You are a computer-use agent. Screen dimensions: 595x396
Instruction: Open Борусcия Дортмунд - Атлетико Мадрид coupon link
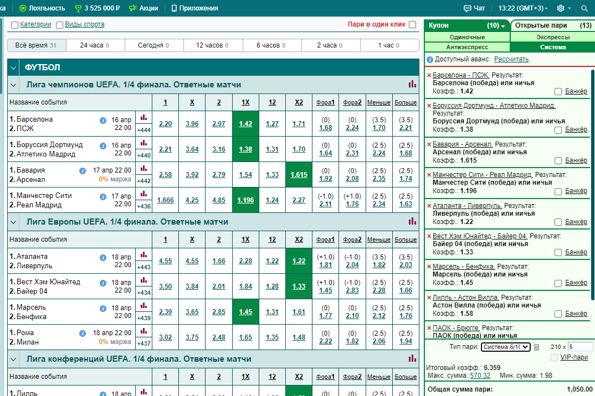click(x=494, y=106)
